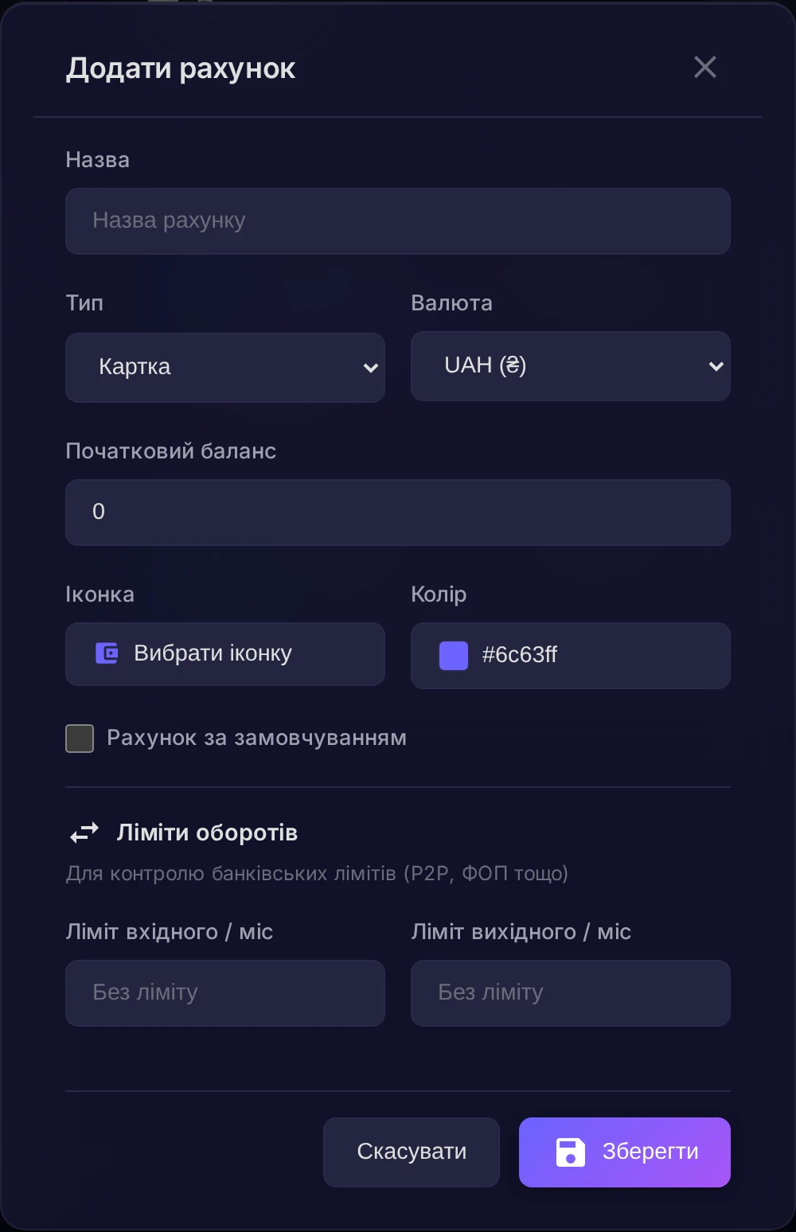Open the Валюта dropdown showing UAH (₴)
Image resolution: width=796 pixels, height=1232 pixels.
coord(571,366)
